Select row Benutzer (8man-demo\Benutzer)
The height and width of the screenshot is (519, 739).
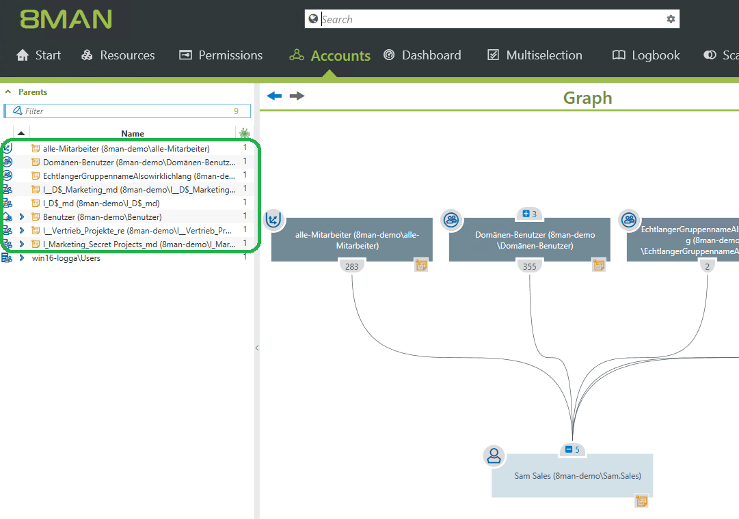coord(126,216)
